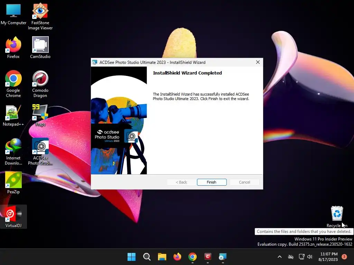
Task: Select Comodo Dragon desktop shortcut
Action: pyautogui.click(x=40, y=84)
